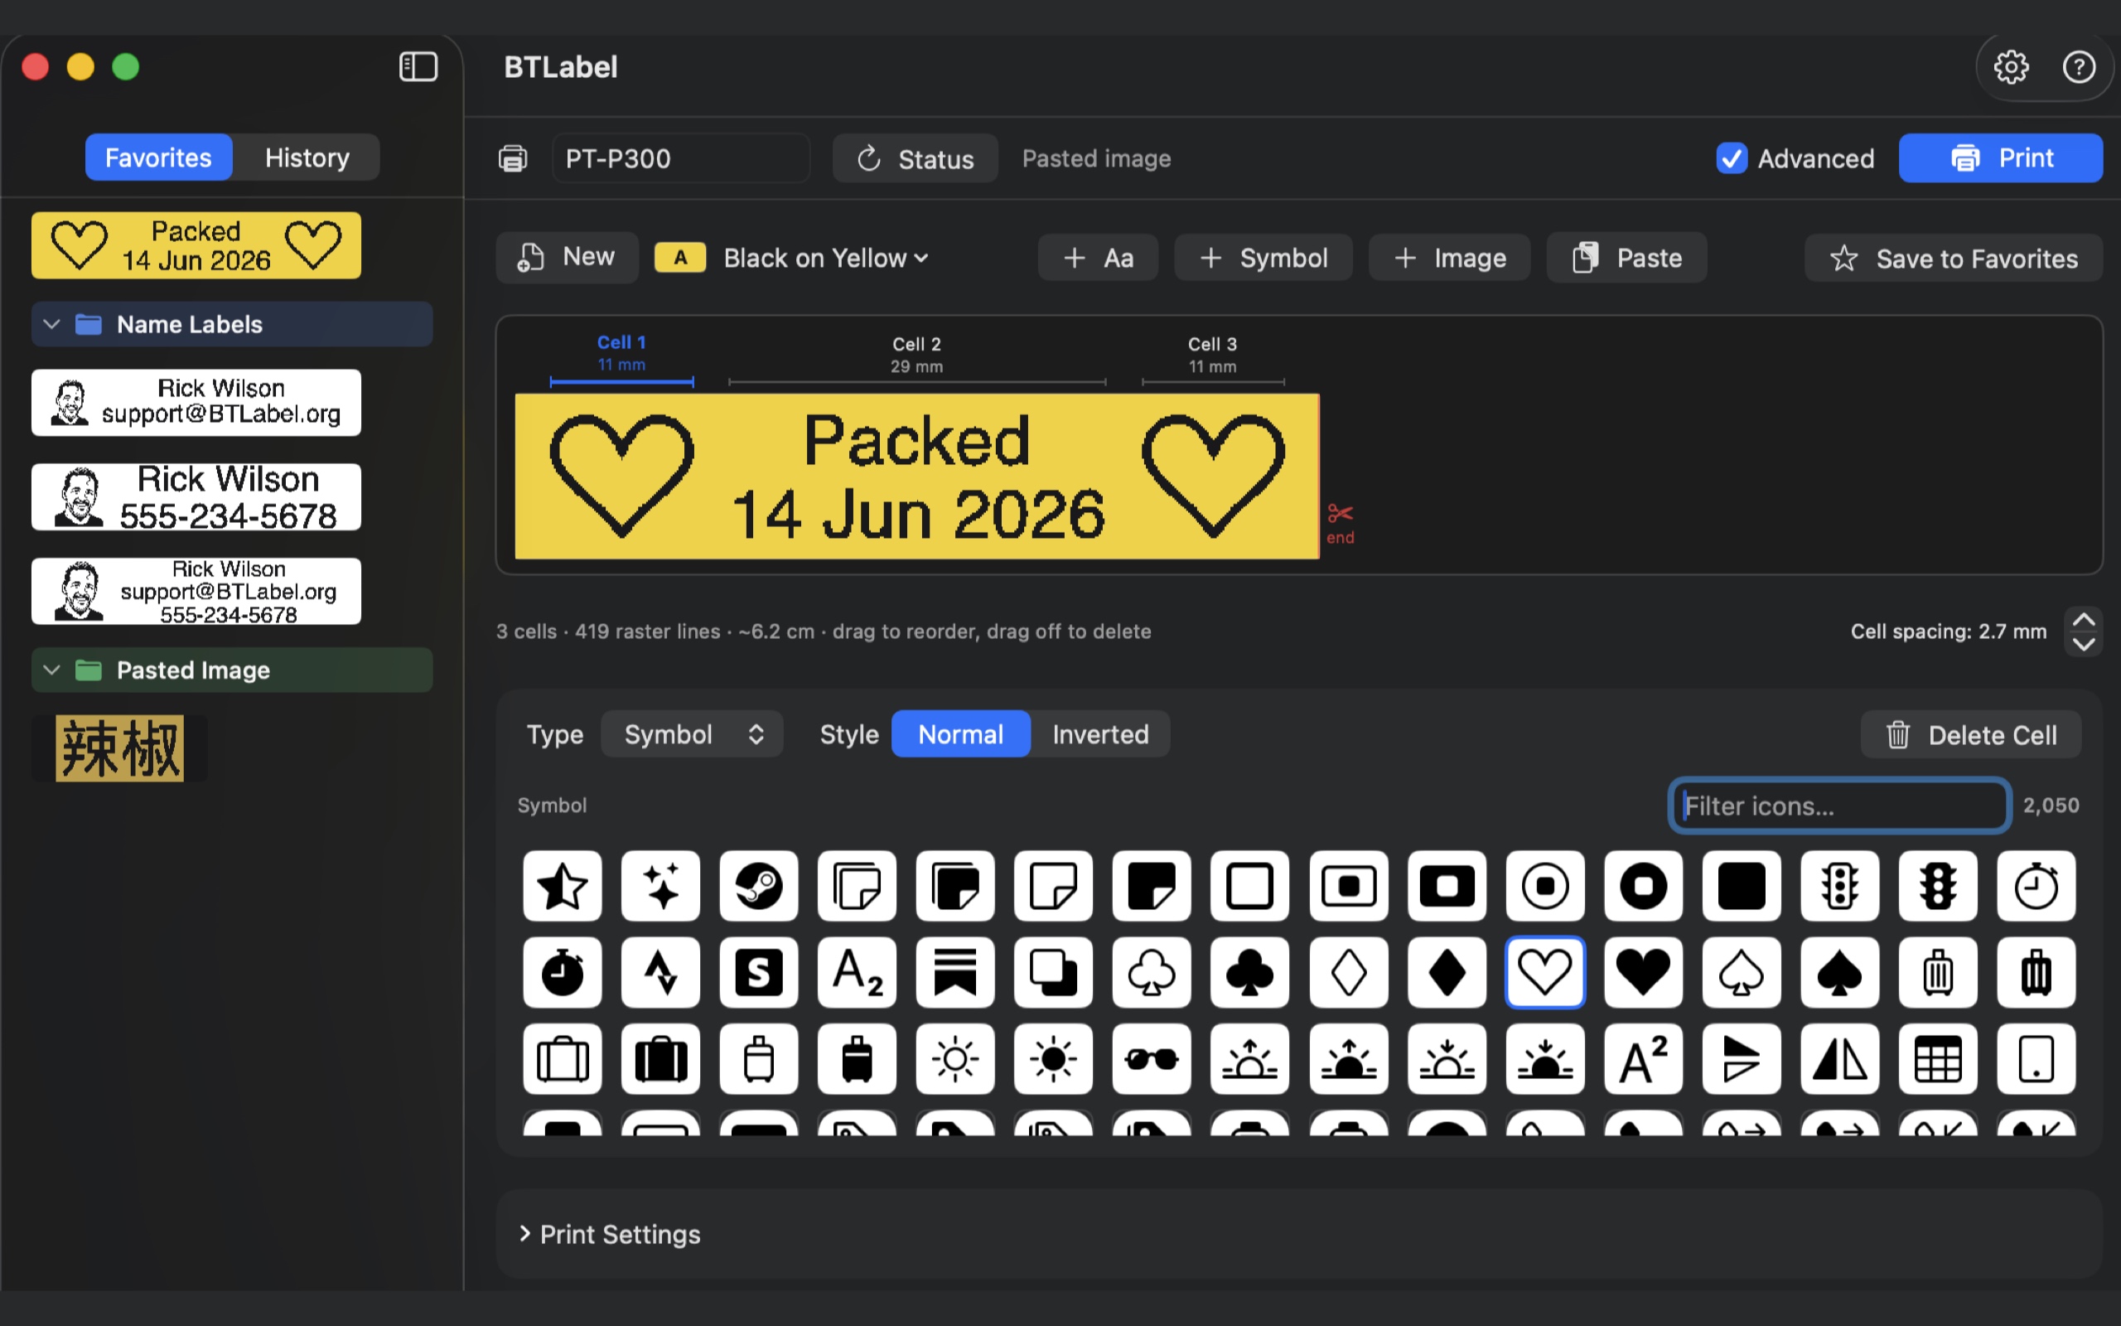
Task: Open Rick Wilson support email label thumbnail
Action: pos(196,403)
